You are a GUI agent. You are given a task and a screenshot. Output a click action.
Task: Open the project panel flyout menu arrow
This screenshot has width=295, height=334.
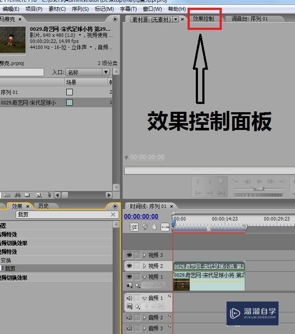[x=115, y=19]
